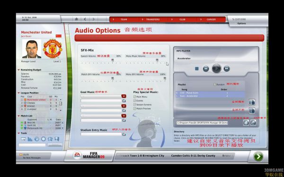
Task: Go forward with the right arrow icon
Action: (93, 19)
